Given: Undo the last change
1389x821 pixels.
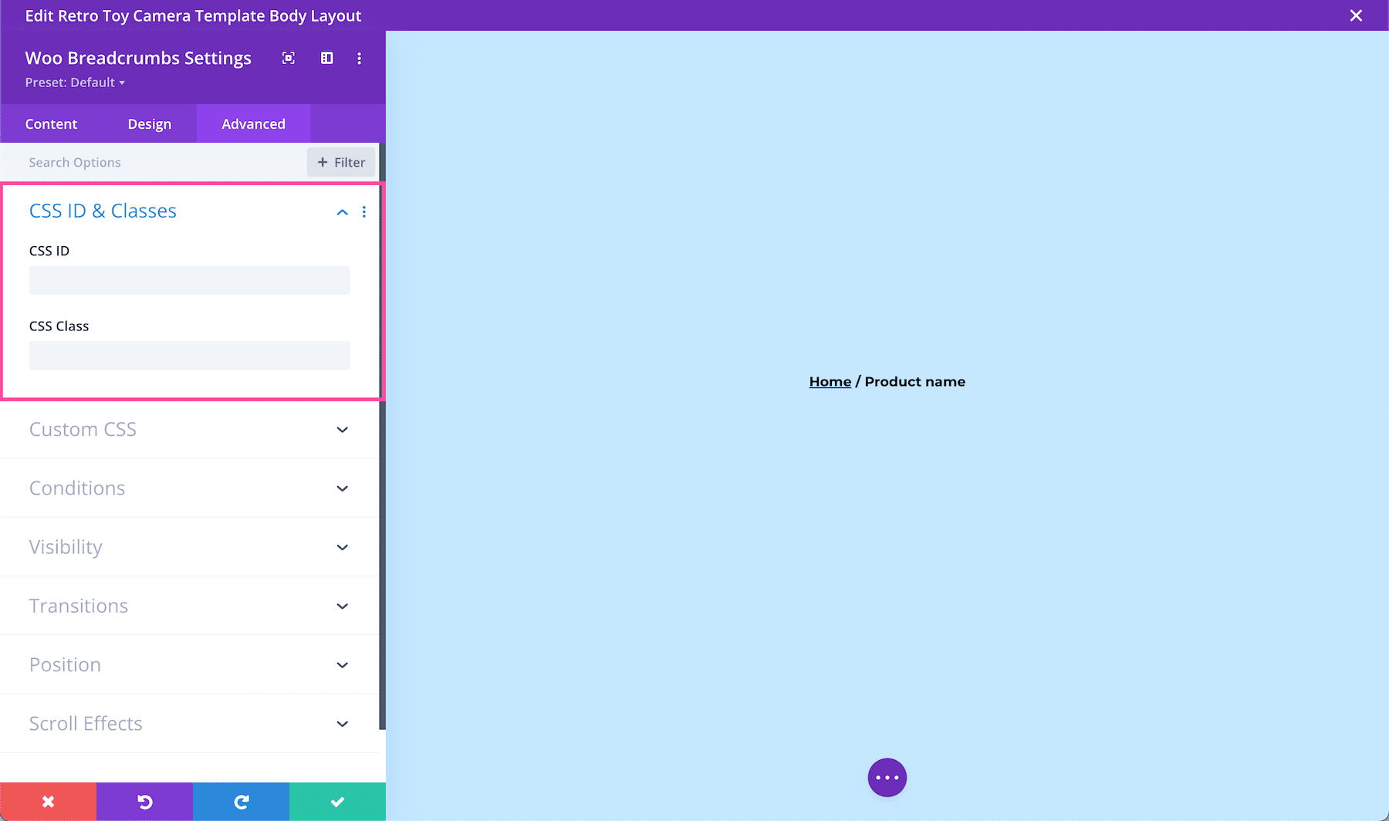Looking at the screenshot, I should [x=144, y=801].
